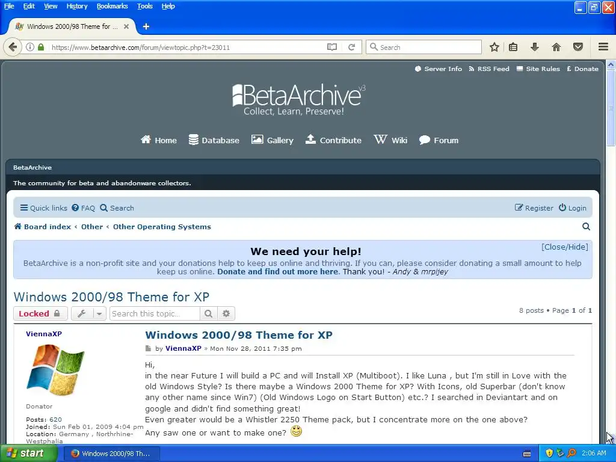Click post title 'Windows 2000/98 Theme for XP'

(x=239, y=334)
